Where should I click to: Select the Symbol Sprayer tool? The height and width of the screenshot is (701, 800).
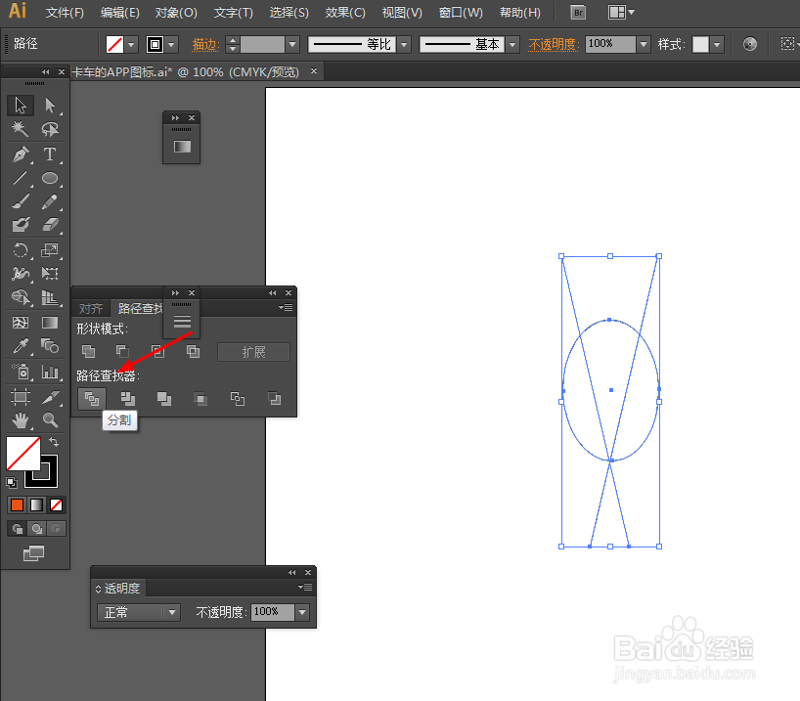point(21,372)
